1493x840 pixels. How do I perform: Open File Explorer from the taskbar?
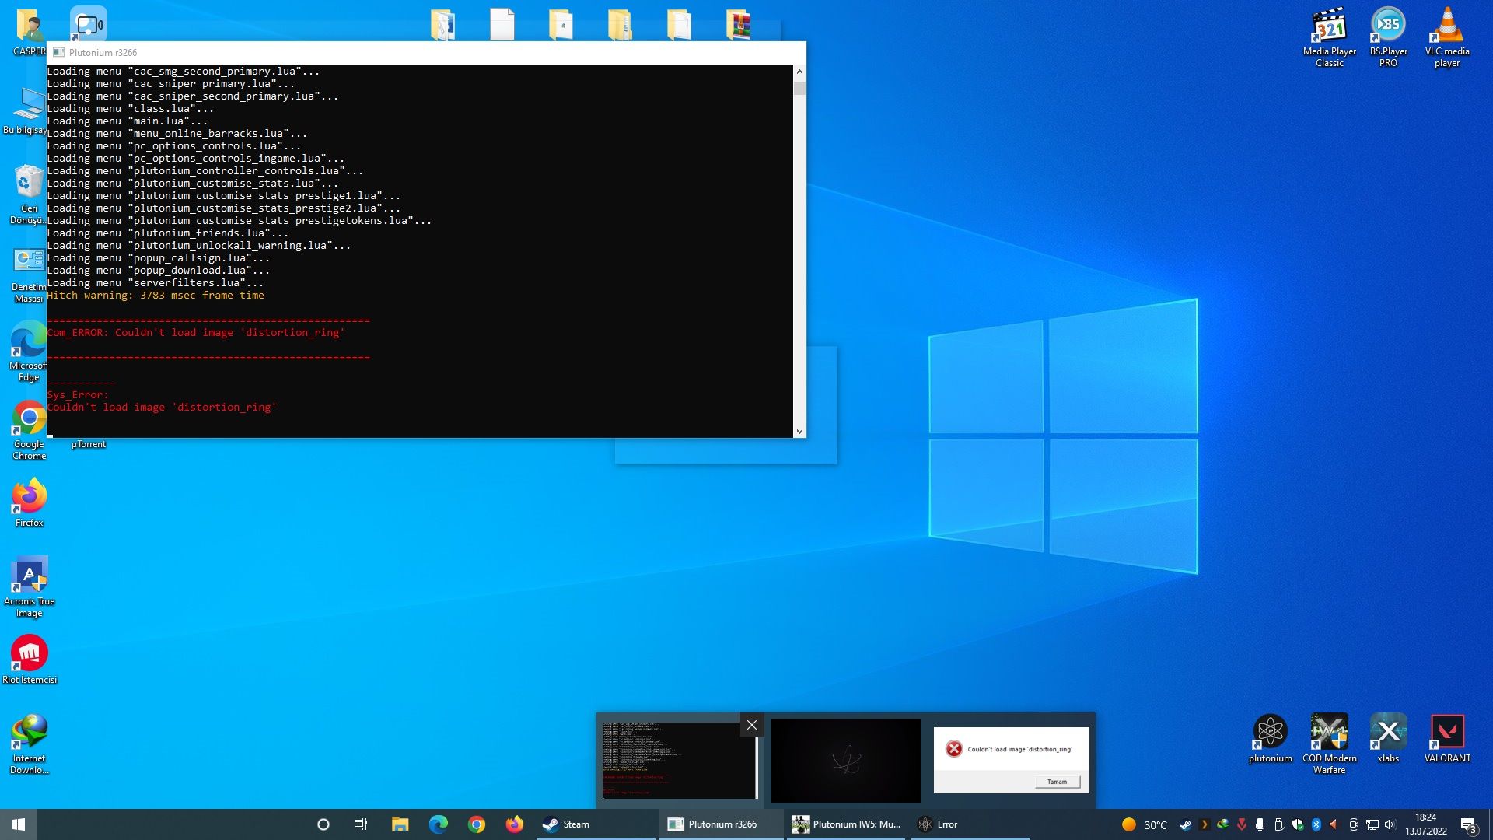tap(400, 824)
